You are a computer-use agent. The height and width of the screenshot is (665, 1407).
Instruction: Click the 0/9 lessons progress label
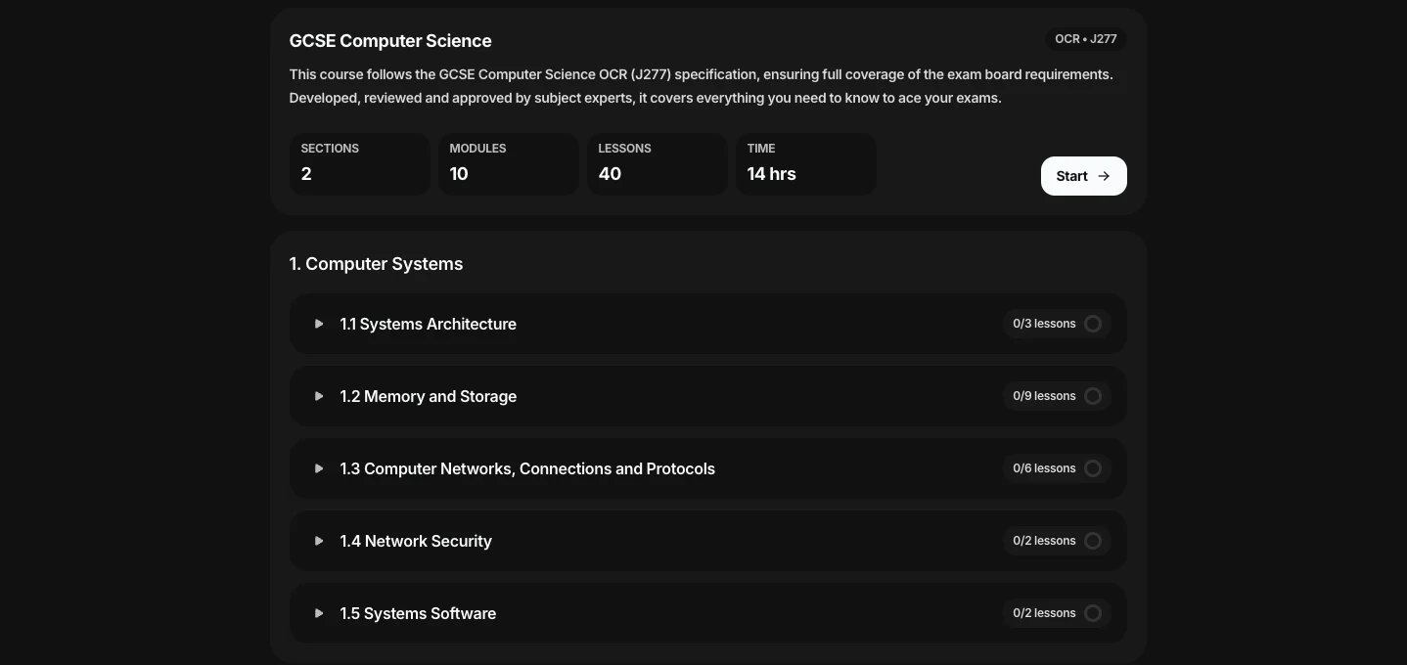click(1044, 396)
